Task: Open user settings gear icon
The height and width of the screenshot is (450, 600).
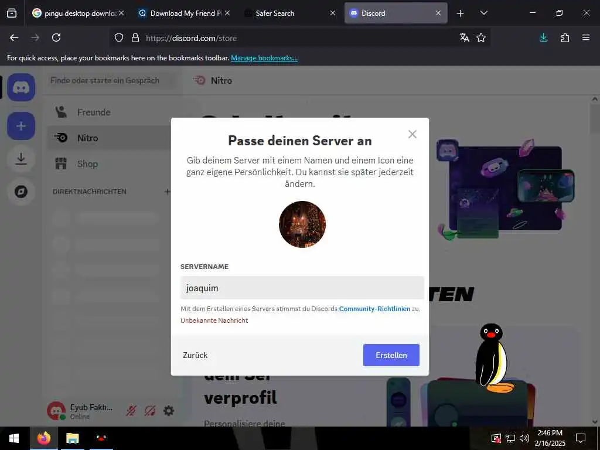Action: coord(169,411)
